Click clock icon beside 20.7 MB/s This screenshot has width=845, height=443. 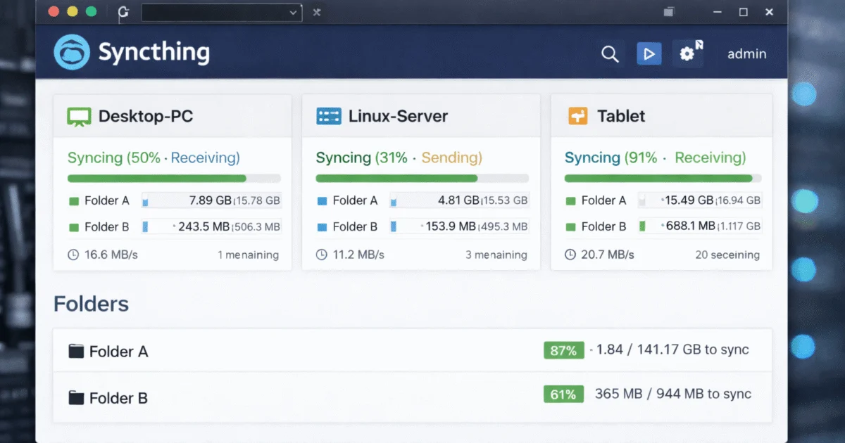coord(570,255)
